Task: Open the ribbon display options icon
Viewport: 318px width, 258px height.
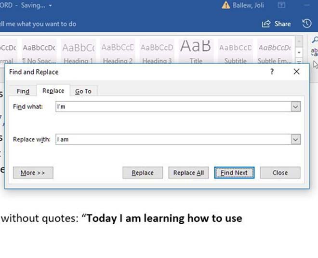Action: [281, 5]
